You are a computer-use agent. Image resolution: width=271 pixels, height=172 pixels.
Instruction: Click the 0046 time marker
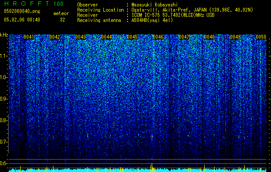[x=158, y=37]
